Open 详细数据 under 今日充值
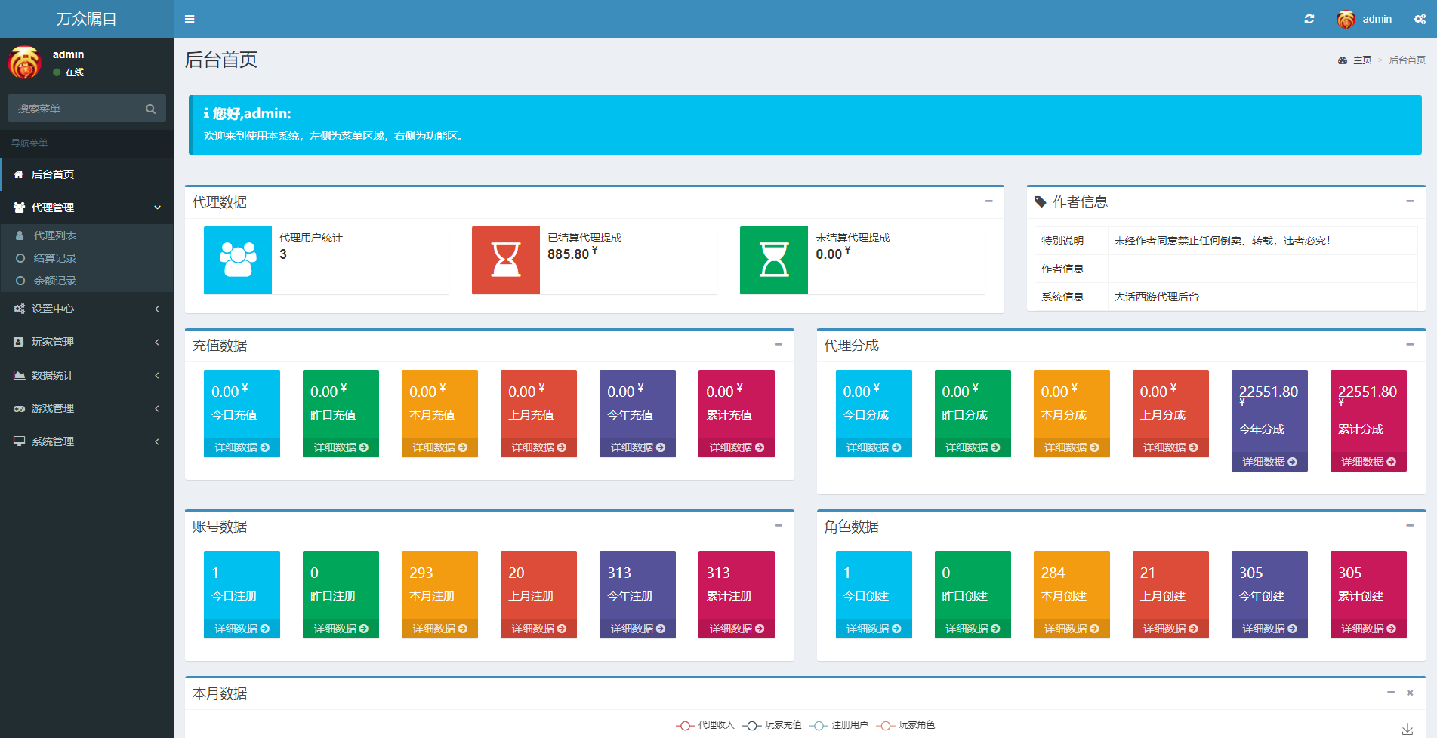The height and width of the screenshot is (738, 1437). 242,447
